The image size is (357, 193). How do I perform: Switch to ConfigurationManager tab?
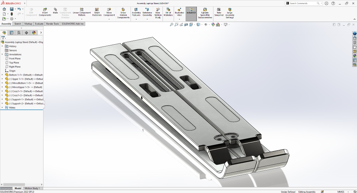tap(19, 33)
